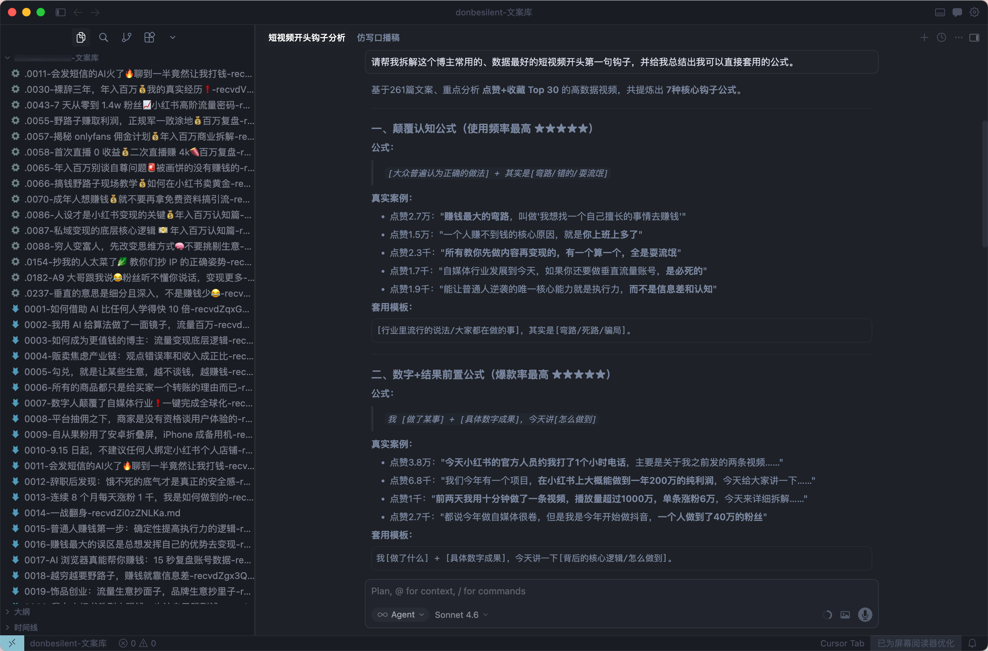Click Cursor Tab in the status bar
Image resolution: width=988 pixels, height=651 pixels.
[x=842, y=643]
